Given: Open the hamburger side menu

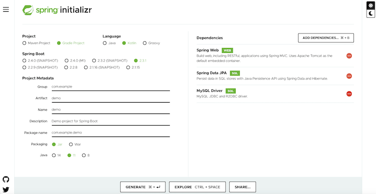Looking at the screenshot, I should point(6,9).
